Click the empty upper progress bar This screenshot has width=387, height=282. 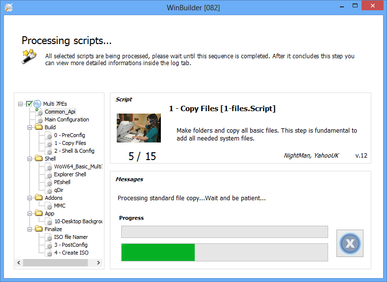pos(224,232)
